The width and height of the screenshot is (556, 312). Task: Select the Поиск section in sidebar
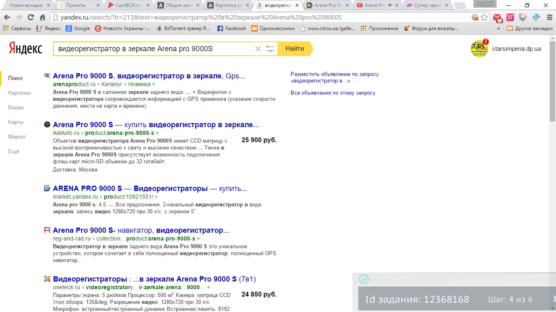coord(15,78)
